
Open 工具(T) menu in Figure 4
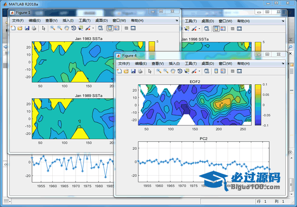pyautogui.click(x=191, y=64)
